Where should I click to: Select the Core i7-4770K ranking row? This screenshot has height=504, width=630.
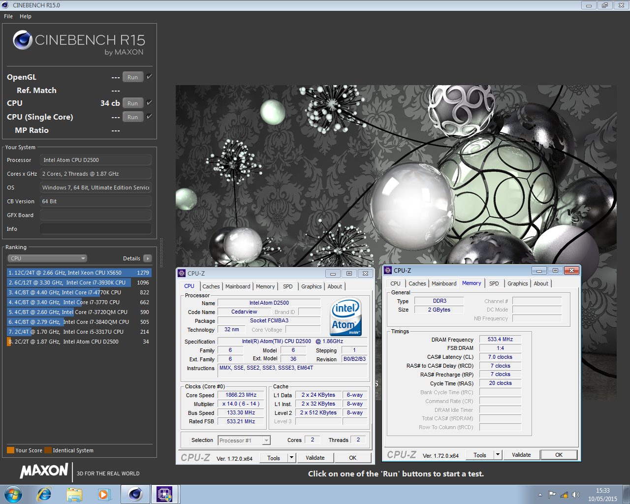pyautogui.click(x=79, y=292)
